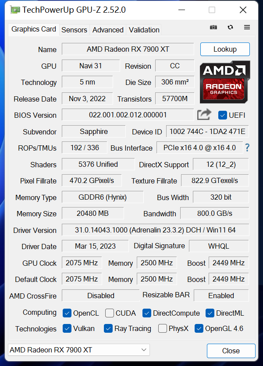Enable the CUDA checkbox

point(109,313)
